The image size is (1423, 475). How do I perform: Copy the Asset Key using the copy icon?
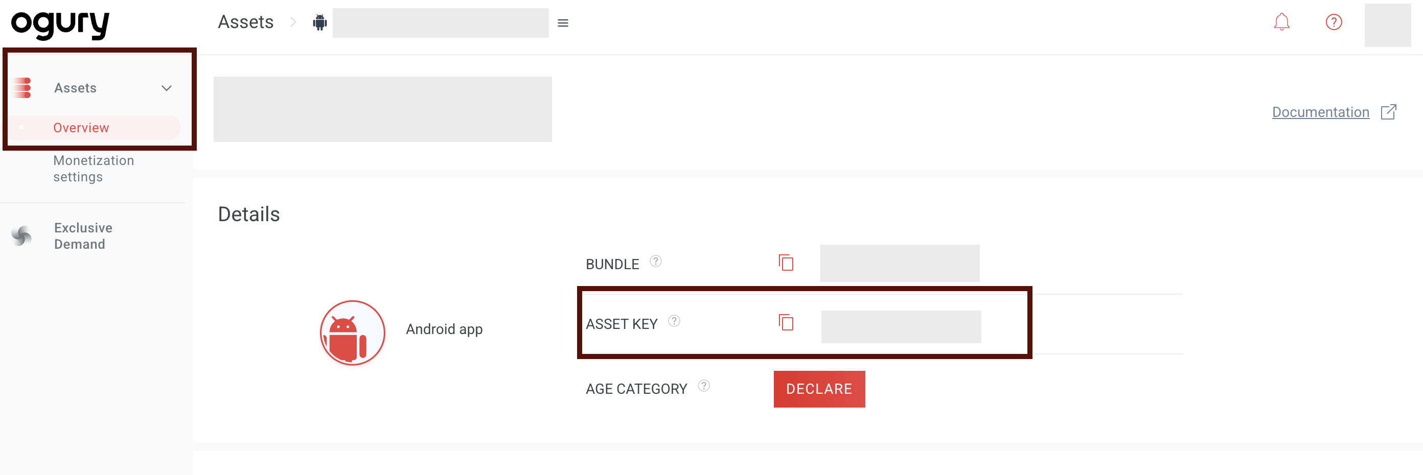786,323
